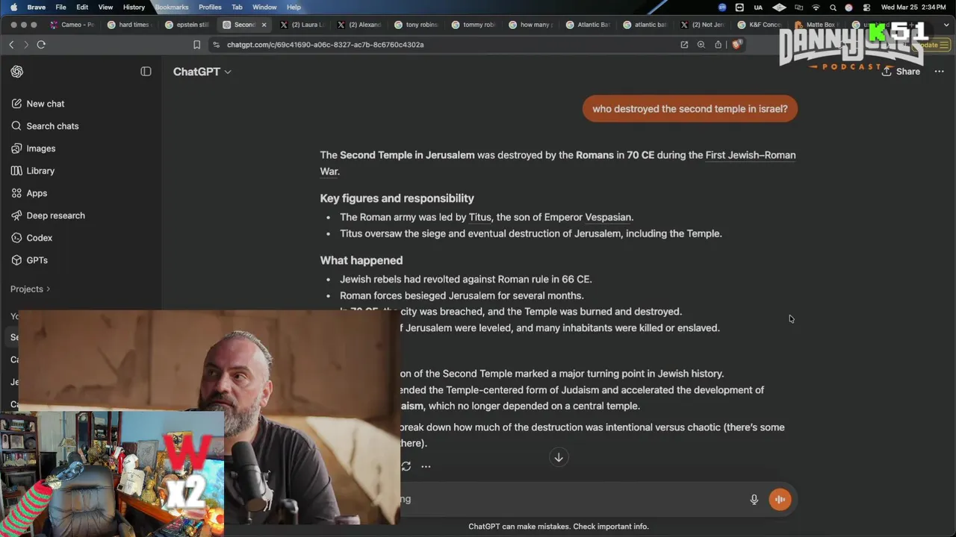
Task: Open the Brave menu in menu bar
Action: point(36,7)
